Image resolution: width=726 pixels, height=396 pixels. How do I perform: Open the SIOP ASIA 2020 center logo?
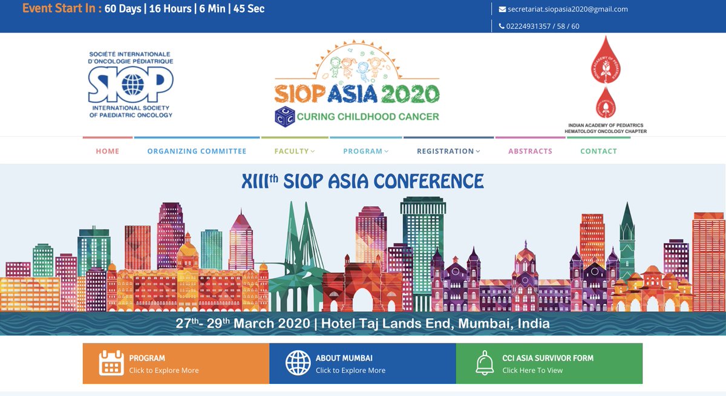(x=357, y=85)
